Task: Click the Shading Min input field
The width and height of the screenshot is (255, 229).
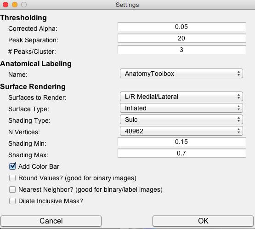Action: pyautogui.click(x=181, y=142)
